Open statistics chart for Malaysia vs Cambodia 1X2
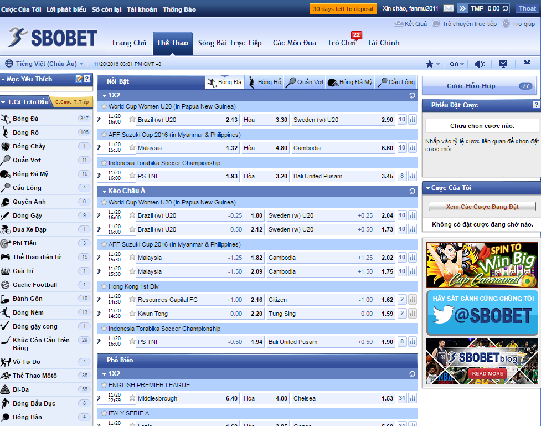The image size is (541, 426). pos(412,148)
